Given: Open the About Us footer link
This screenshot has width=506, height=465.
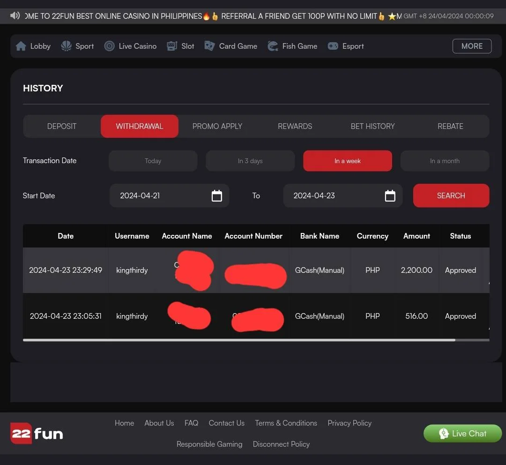Looking at the screenshot, I should pos(159,423).
